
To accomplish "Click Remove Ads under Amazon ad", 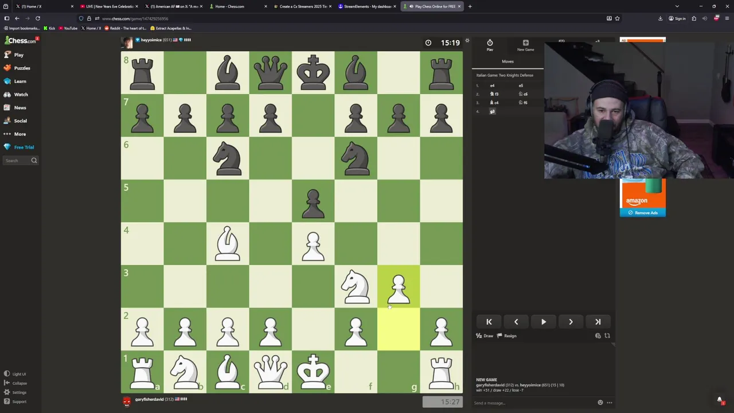I will point(643,213).
